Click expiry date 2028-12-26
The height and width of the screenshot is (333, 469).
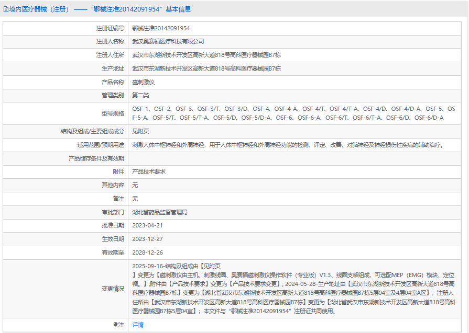click(147, 252)
